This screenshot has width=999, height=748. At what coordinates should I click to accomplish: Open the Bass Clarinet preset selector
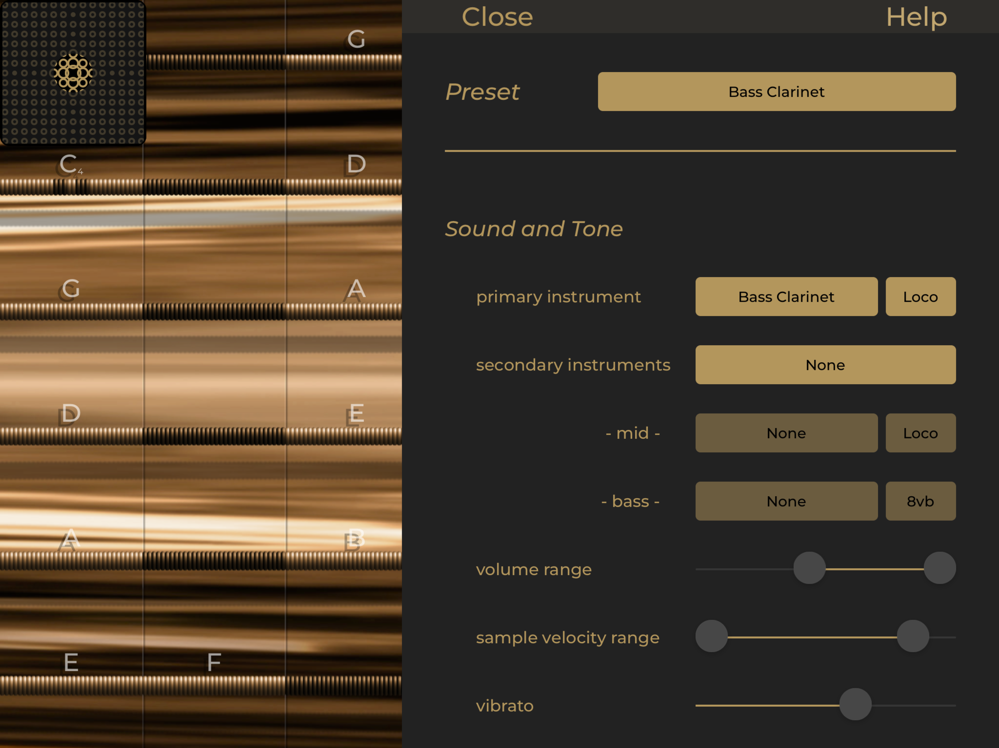tap(776, 92)
